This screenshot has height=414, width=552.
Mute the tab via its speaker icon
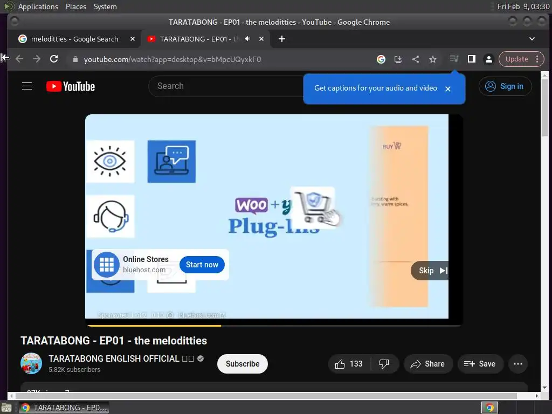click(x=248, y=39)
